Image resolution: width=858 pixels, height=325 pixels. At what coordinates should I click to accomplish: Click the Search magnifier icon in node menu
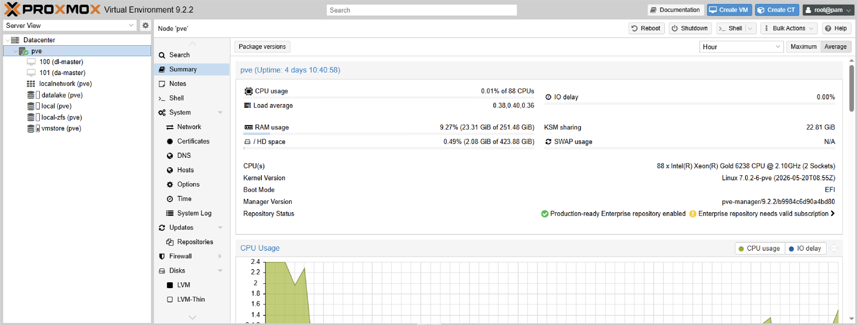click(x=162, y=55)
